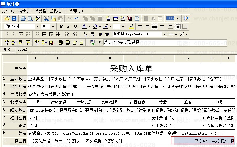Image resolution: width=237 pixels, height=147 pixels.
Task: Click the font color A swatch
Action: pos(84,27)
